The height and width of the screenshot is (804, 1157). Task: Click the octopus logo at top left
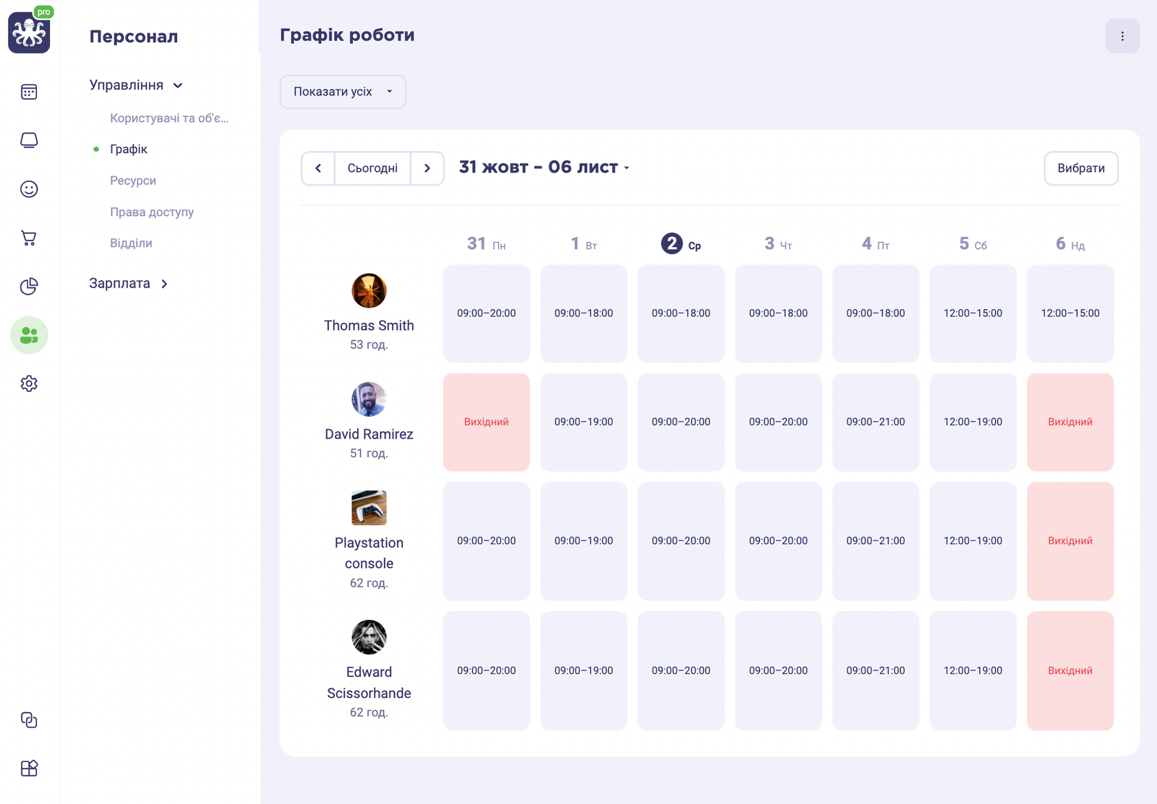click(29, 32)
